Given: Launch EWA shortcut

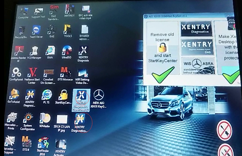Looking at the screenshot, I should point(50,52).
